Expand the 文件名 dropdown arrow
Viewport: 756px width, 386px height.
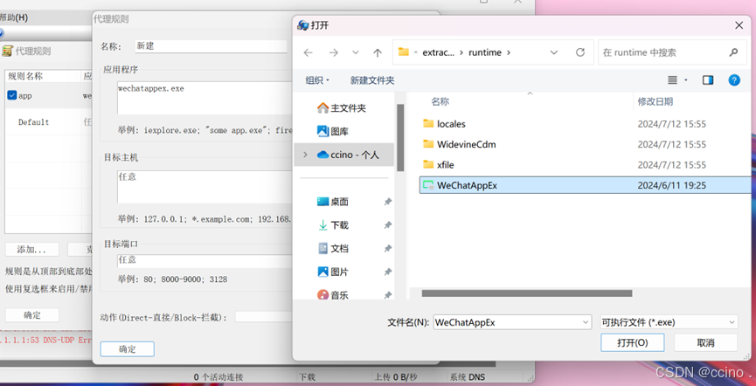586,322
